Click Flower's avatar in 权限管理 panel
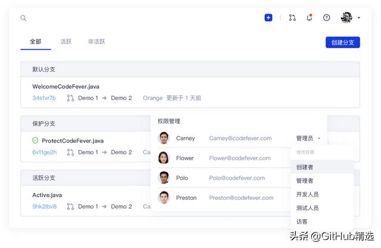 [164, 158]
